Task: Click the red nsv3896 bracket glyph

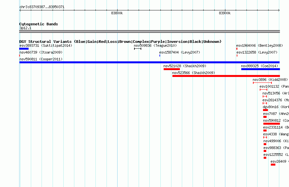Action: 262,83
